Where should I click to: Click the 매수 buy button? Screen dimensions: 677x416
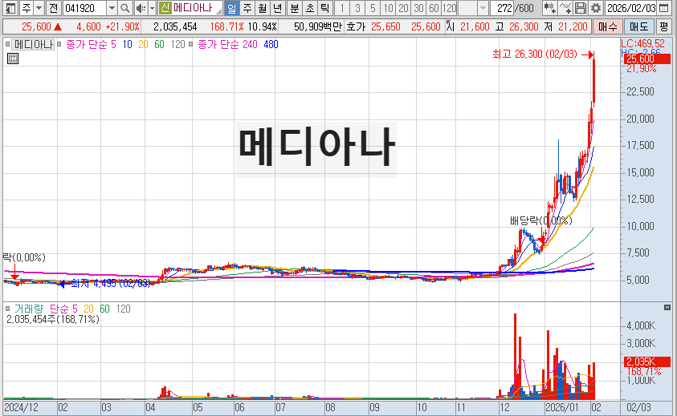click(x=608, y=26)
